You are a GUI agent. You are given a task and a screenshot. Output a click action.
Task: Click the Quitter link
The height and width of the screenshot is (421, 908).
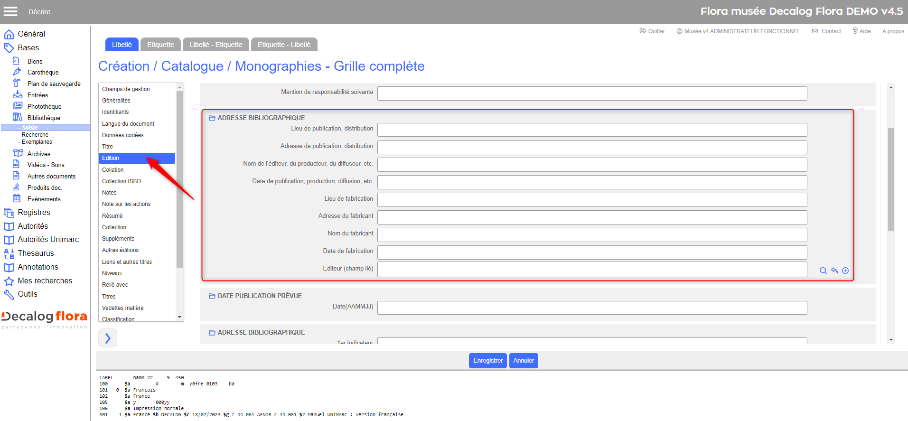tap(652, 31)
